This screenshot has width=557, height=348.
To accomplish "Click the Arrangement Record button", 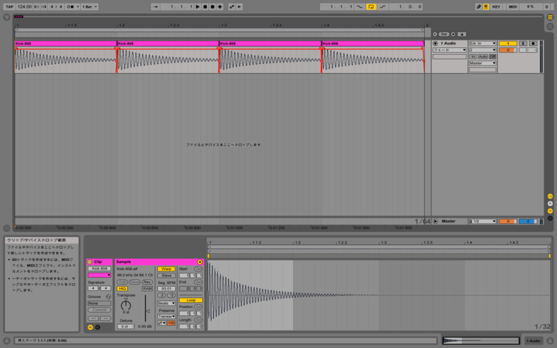I will click(x=212, y=7).
